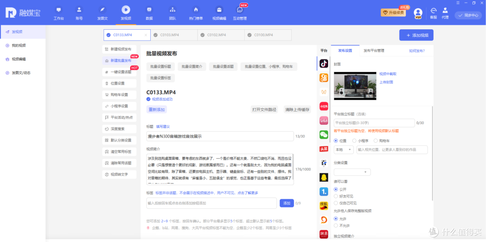
Task: Open the 分类设置 category dropdown
Action: [352, 172]
